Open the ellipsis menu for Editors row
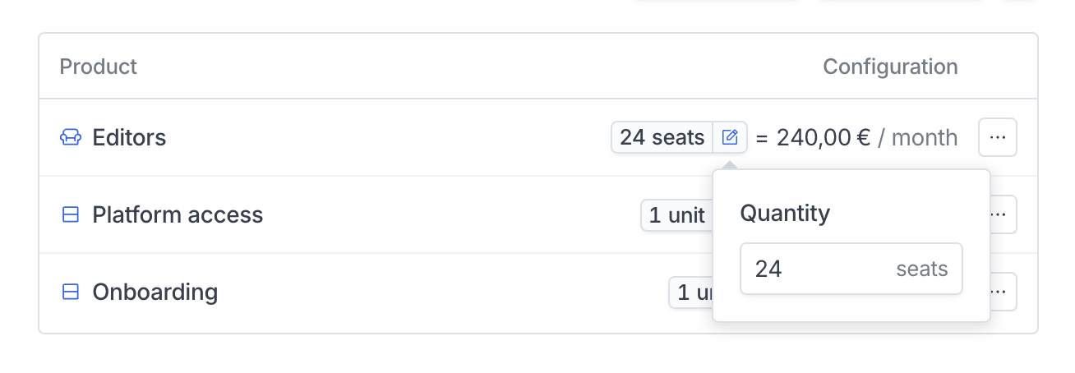Screen dimensions: 1075x373 [998, 137]
